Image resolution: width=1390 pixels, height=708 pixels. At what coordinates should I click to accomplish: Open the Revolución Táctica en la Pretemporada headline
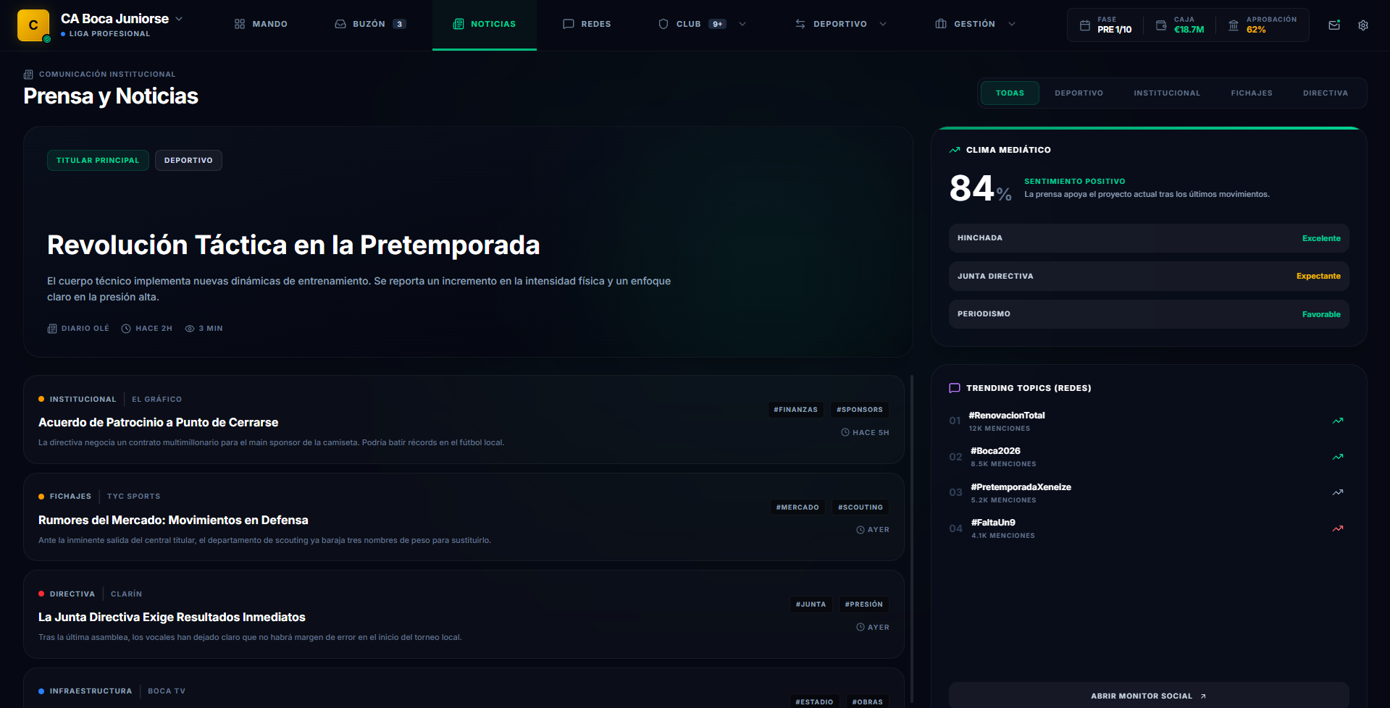pos(293,245)
